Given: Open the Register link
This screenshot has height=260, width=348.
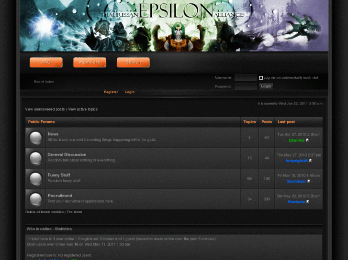Looking at the screenshot, I should coord(111,92).
